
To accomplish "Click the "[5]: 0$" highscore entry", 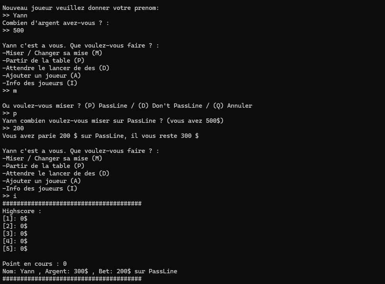I will (15, 249).
